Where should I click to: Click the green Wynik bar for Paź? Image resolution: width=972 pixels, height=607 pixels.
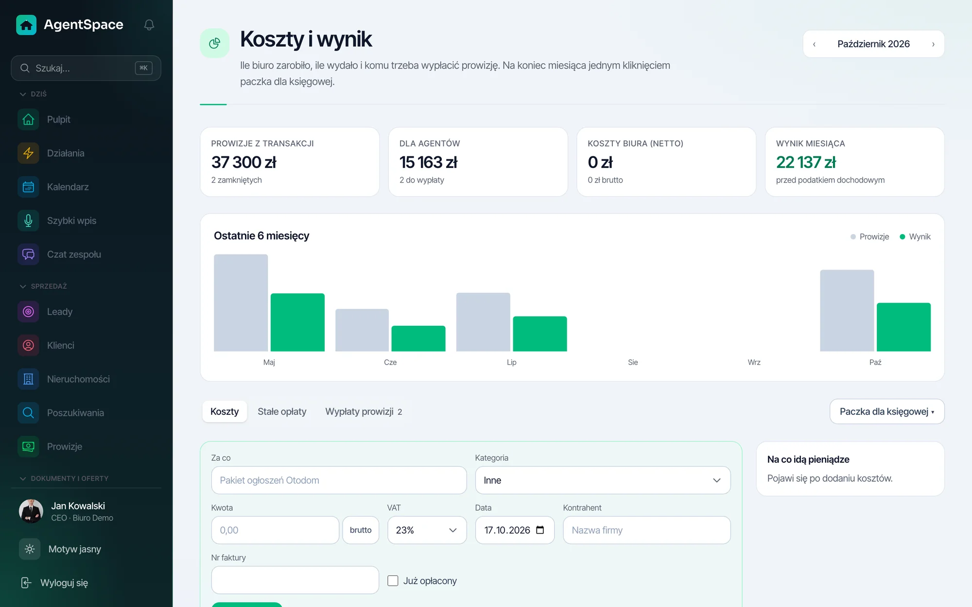tap(903, 327)
